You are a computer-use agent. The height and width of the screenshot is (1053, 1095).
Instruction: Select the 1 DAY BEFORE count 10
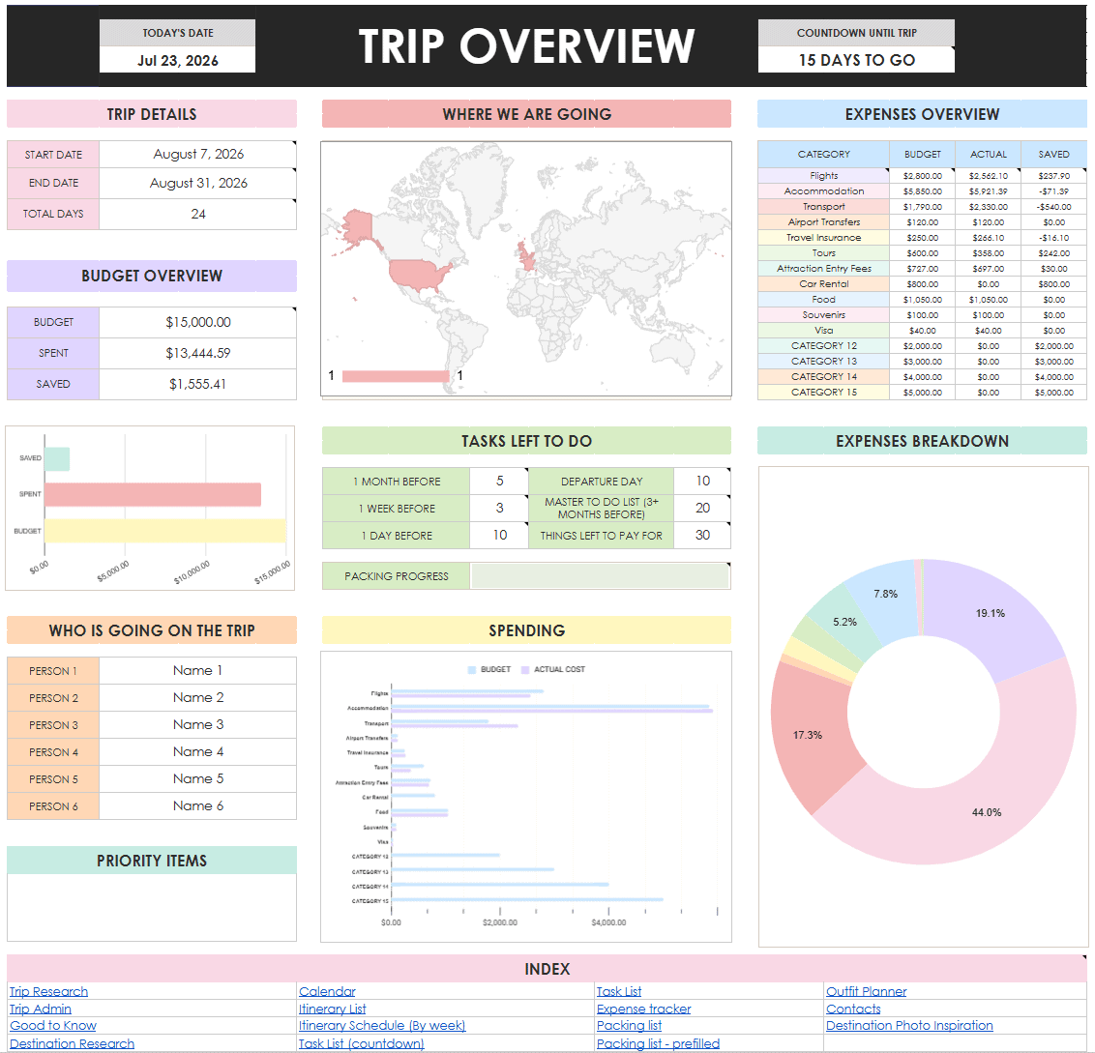(x=499, y=536)
